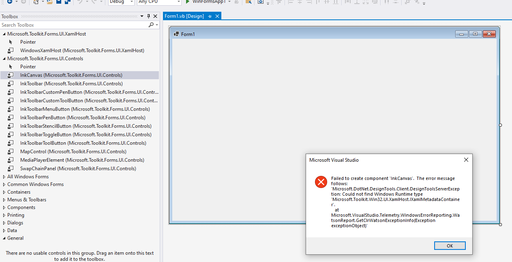Open the Toolbox window position dropdown arrow
The width and height of the screenshot is (512, 262).
click(142, 16)
